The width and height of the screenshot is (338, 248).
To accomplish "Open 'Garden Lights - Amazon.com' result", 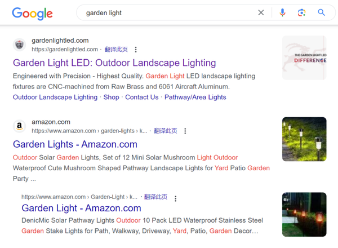I will click(x=75, y=144).
